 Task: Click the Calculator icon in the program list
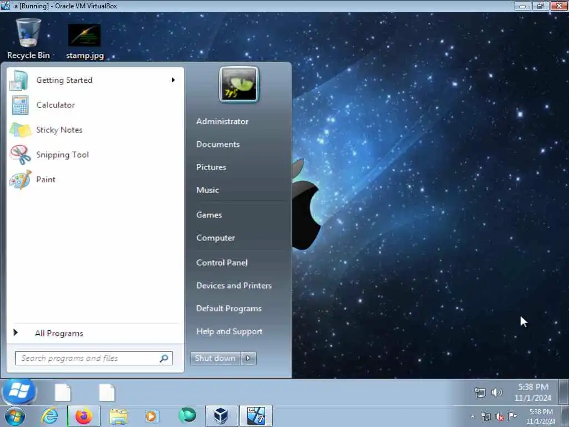point(20,105)
